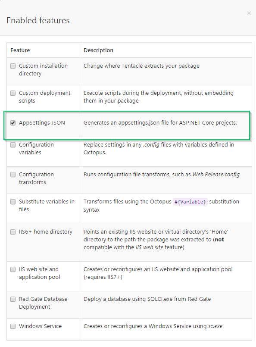Enable the Windows Service feature
The width and height of the screenshot is (256, 347).
coord(13,326)
